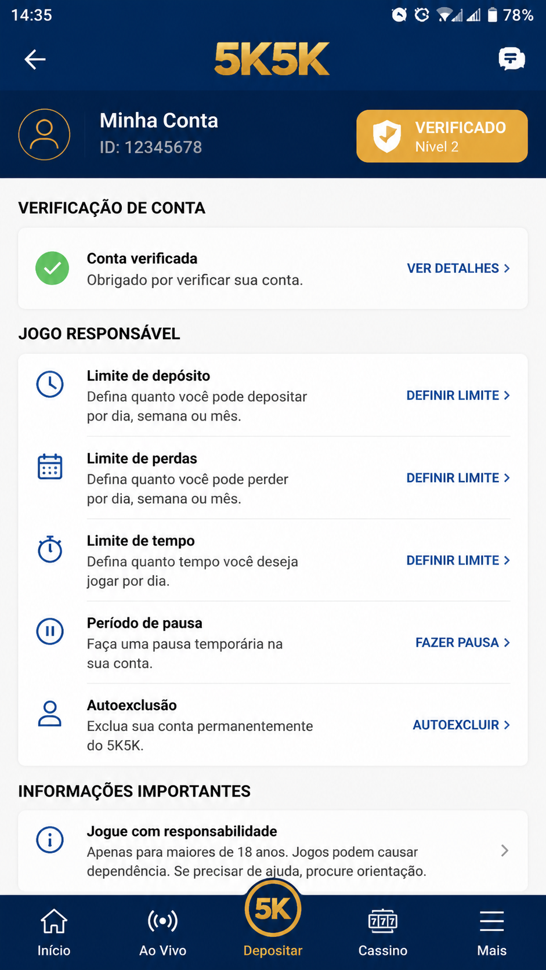
Task: Switch to the Cassino tab
Action: pos(383,933)
